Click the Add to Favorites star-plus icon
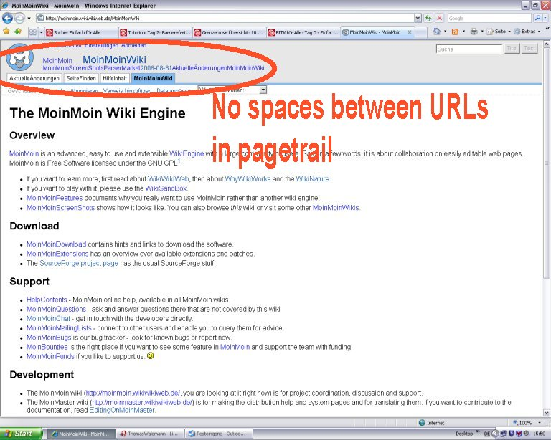 [x=18, y=32]
